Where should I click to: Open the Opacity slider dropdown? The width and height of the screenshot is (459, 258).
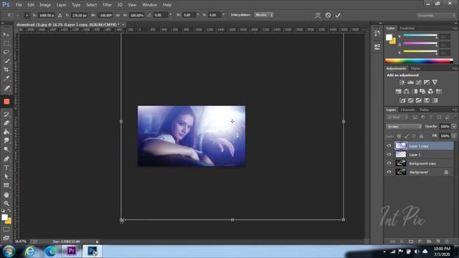(x=454, y=127)
